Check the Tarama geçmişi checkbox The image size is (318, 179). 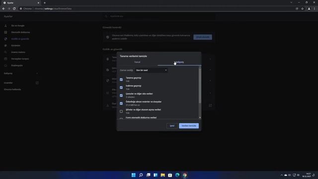point(121,80)
